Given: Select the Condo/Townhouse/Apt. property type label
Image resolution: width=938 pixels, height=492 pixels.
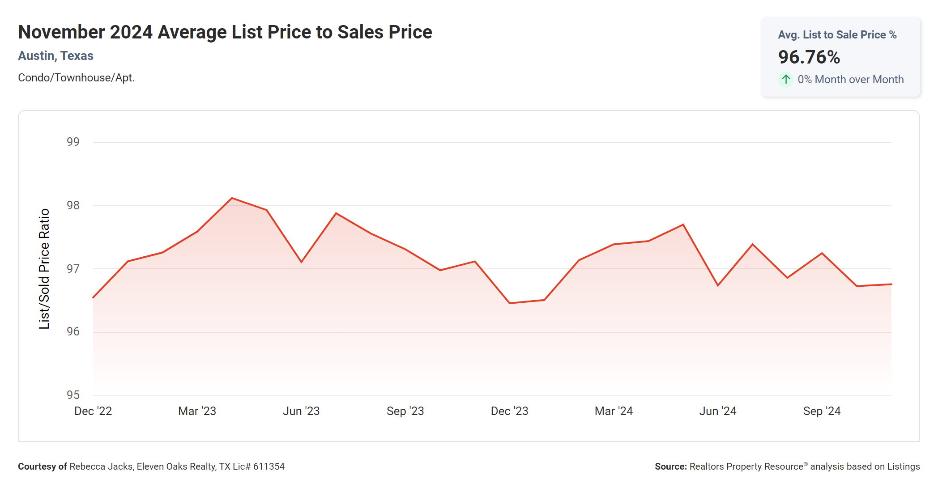Looking at the screenshot, I should tap(76, 78).
